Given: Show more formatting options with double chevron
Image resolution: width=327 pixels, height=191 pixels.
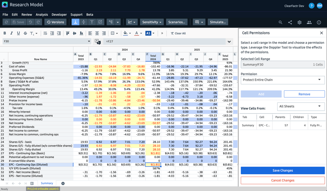Looking at the screenshot, I should click(162, 33).
